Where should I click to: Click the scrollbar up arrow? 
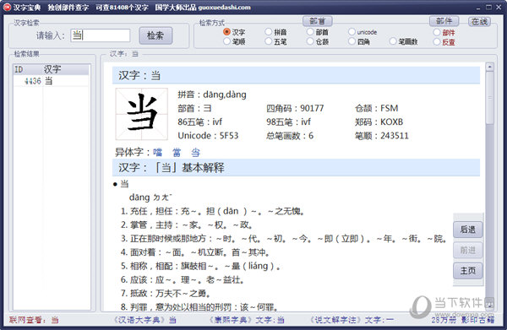click(x=489, y=67)
